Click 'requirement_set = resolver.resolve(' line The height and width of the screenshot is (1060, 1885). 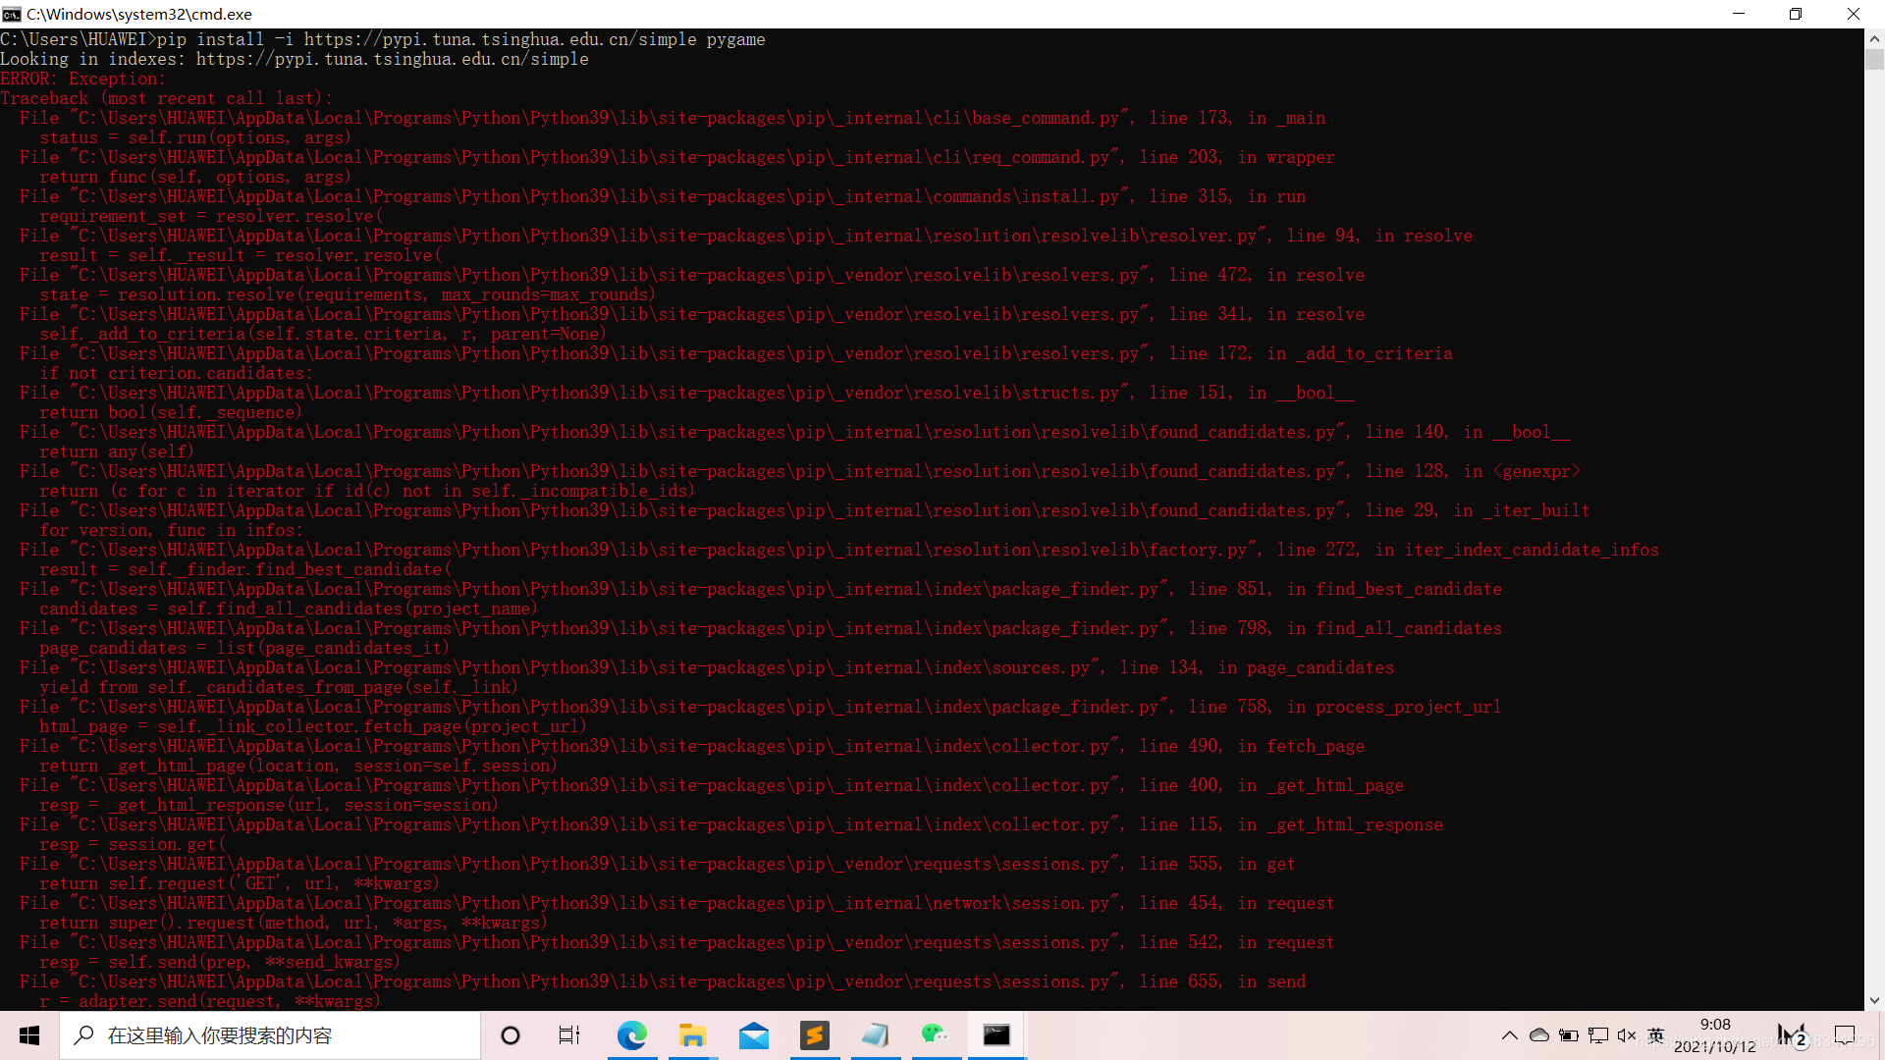[x=211, y=216]
